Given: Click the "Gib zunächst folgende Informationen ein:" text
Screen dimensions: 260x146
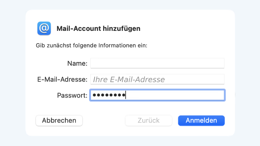Looking at the screenshot, I should click(x=91, y=46).
